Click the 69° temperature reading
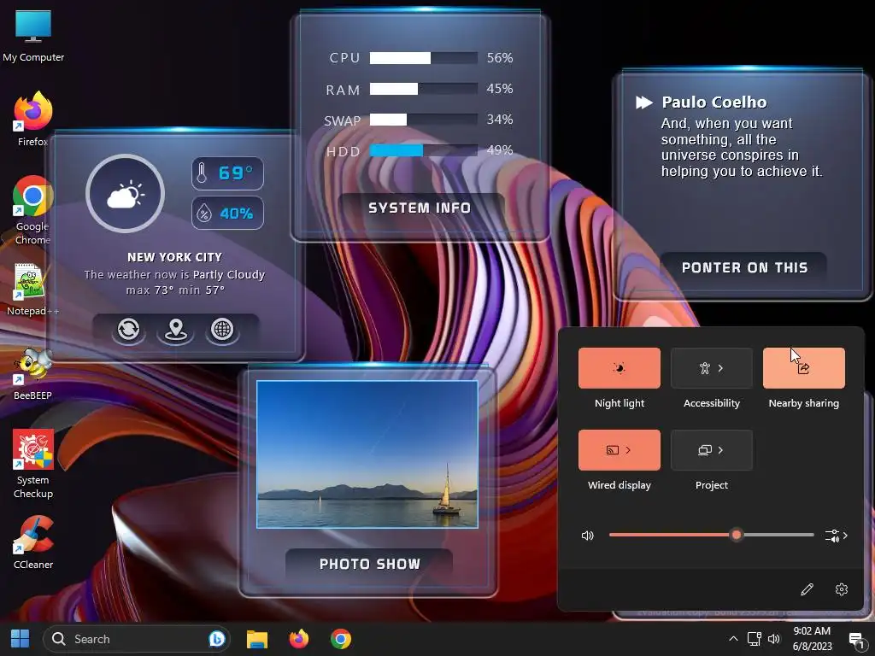The height and width of the screenshot is (656, 875). click(236, 173)
